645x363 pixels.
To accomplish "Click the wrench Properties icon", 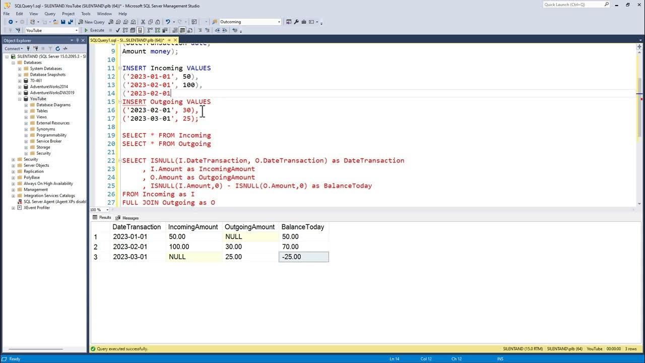I will pos(296,22).
